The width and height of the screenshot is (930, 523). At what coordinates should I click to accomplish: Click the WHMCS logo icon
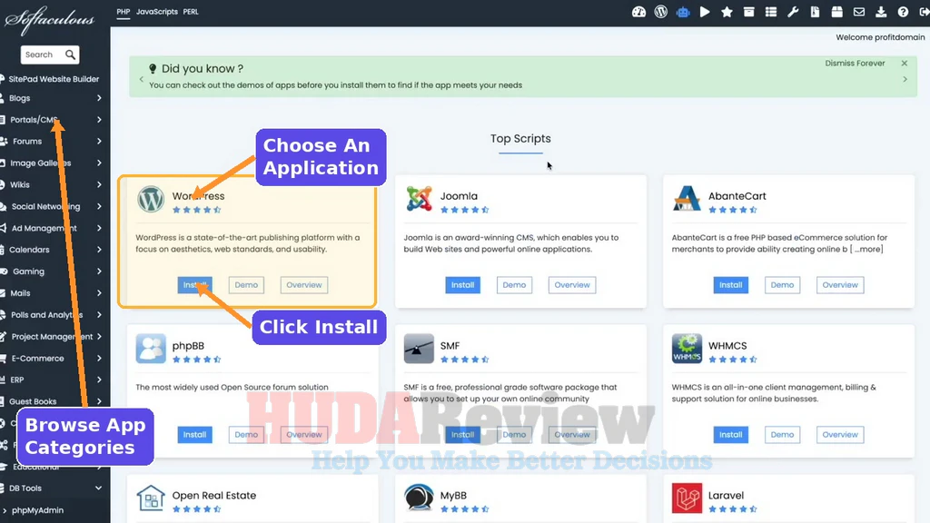687,349
